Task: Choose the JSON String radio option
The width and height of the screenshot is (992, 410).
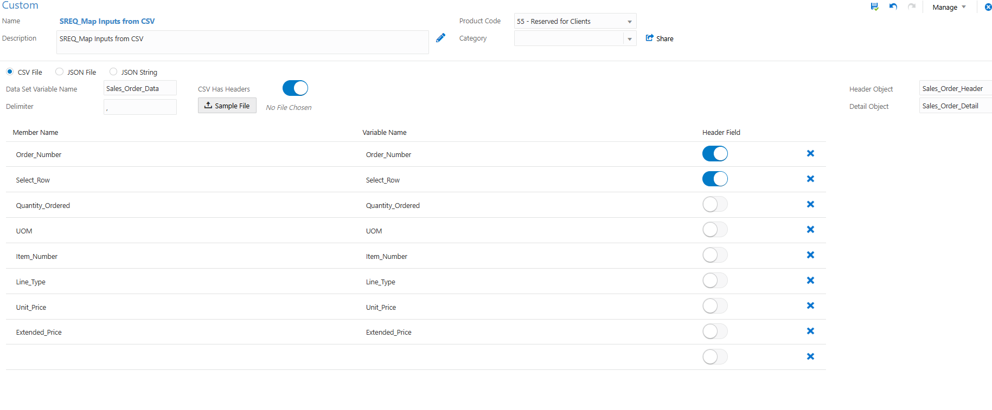Action: point(113,71)
